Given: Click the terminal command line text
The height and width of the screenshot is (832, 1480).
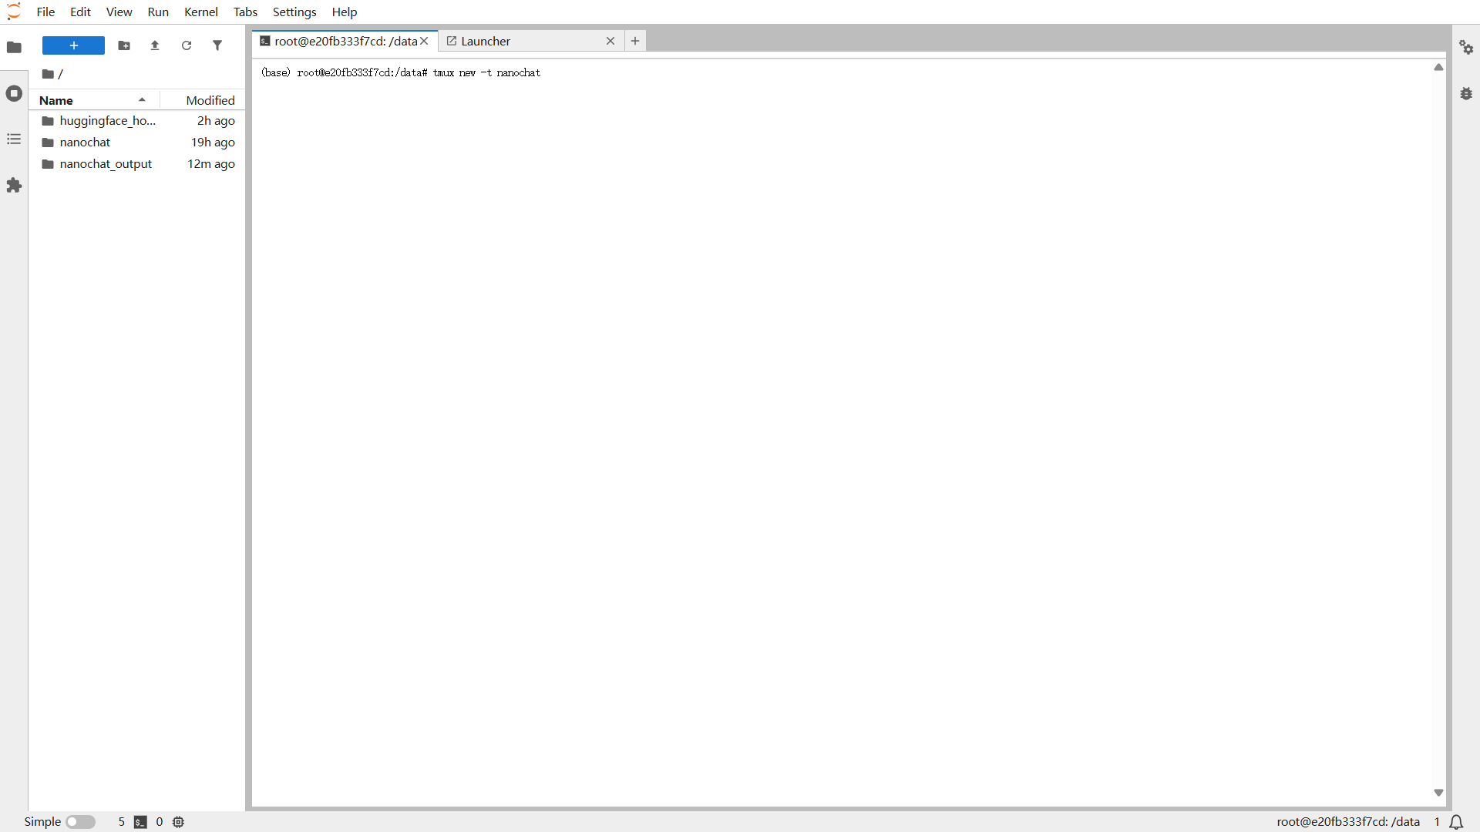Looking at the screenshot, I should point(401,72).
